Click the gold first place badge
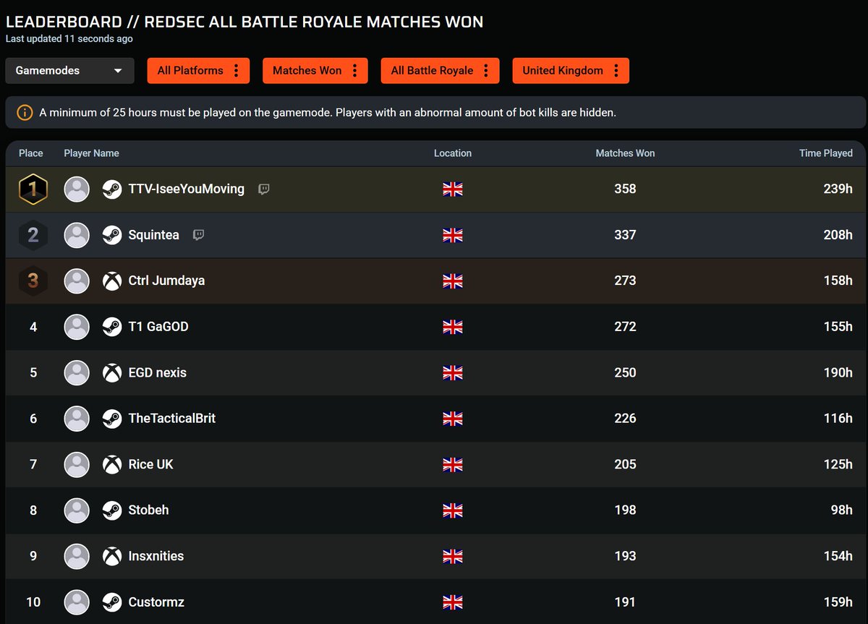The height and width of the screenshot is (624, 868). tap(33, 189)
